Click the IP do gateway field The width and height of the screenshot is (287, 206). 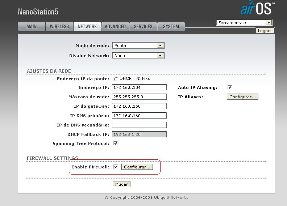(139, 106)
